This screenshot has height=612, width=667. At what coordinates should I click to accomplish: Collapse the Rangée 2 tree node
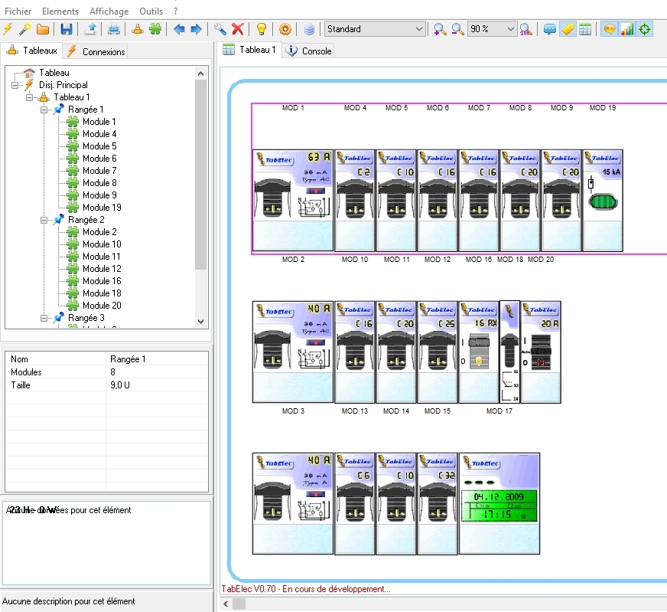pos(44,220)
